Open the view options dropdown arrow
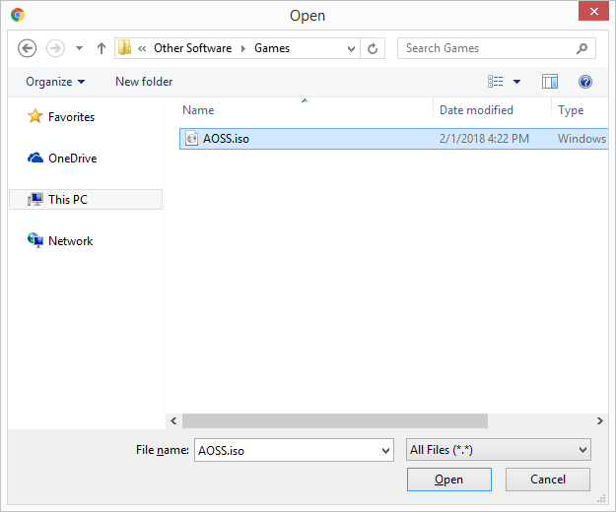 tap(517, 82)
